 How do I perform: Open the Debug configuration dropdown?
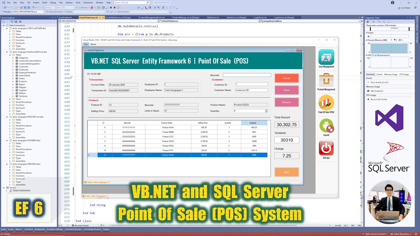pyautogui.click(x=50, y=8)
